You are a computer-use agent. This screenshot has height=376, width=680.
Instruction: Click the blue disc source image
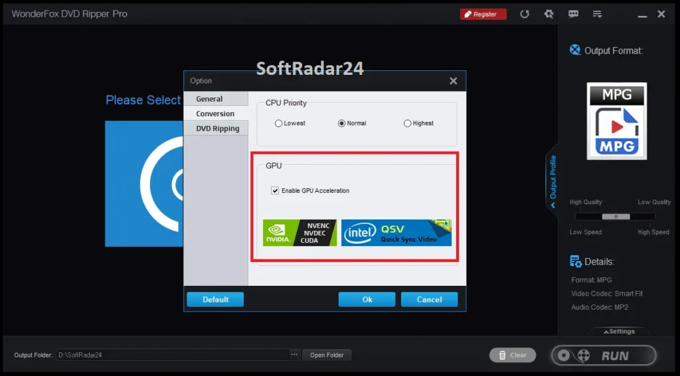pos(144,184)
